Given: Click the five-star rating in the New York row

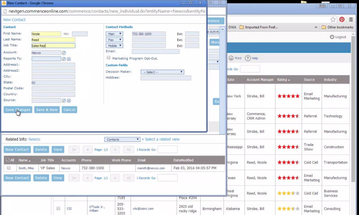Looking at the screenshot, I should (288, 96).
